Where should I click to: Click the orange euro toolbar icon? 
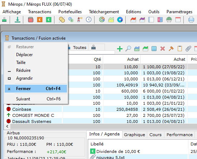(39, 20)
